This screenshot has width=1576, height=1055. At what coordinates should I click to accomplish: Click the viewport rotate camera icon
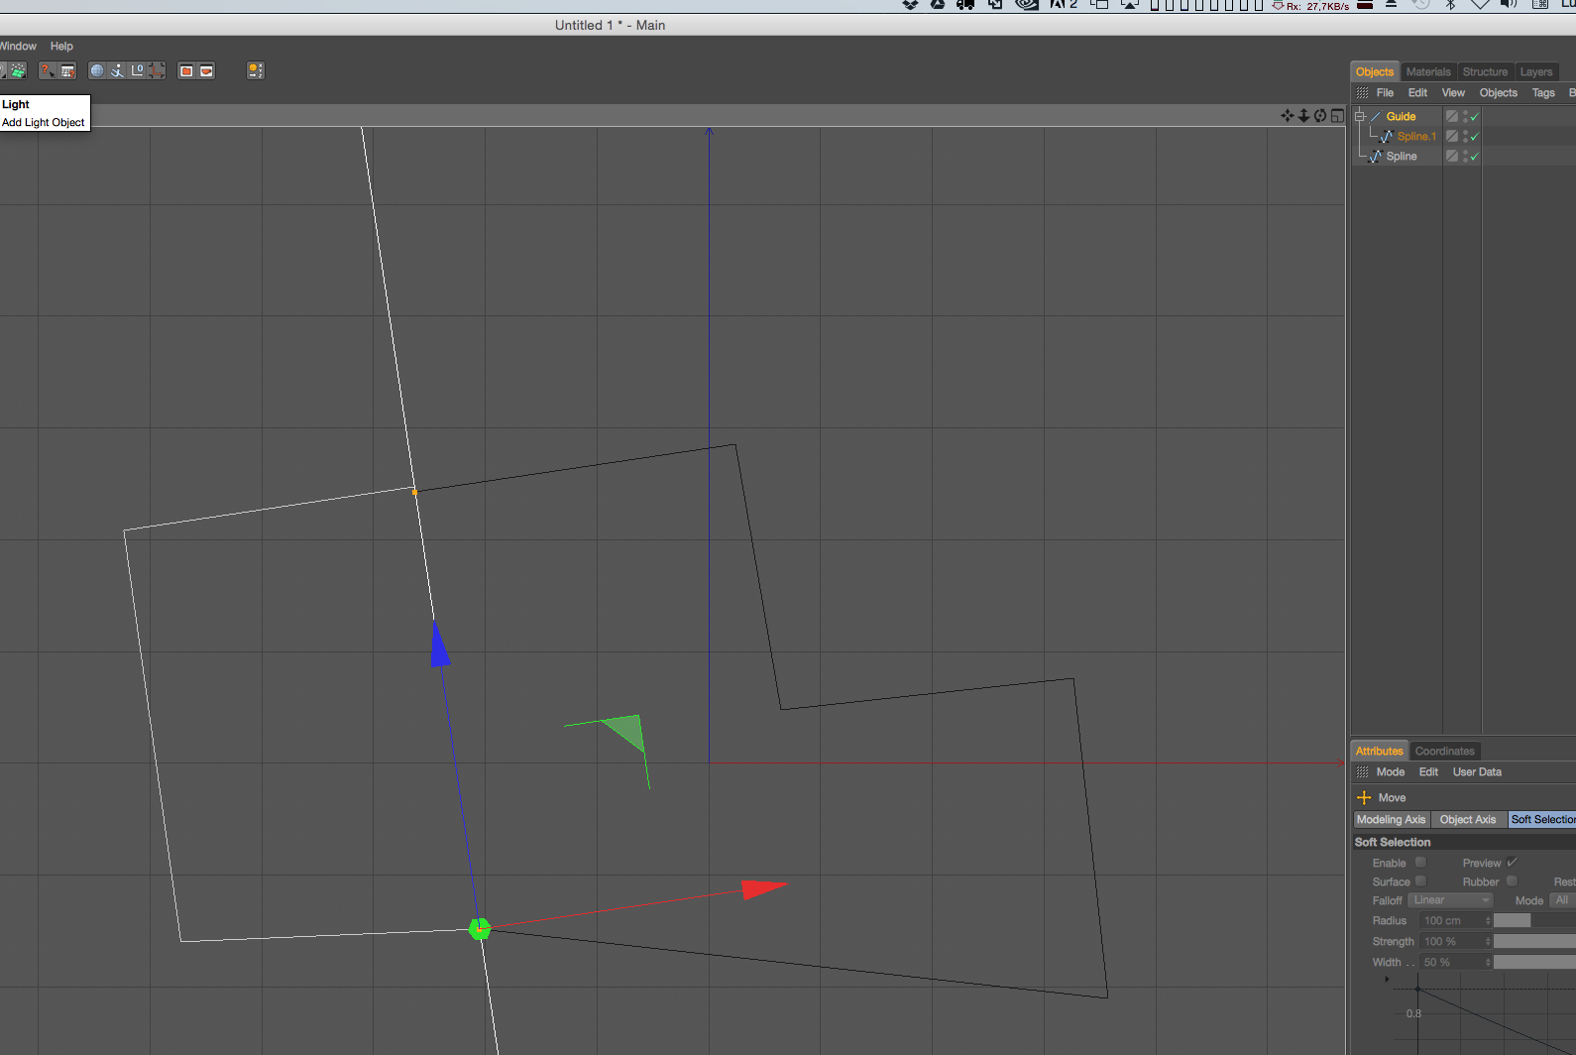[1320, 116]
